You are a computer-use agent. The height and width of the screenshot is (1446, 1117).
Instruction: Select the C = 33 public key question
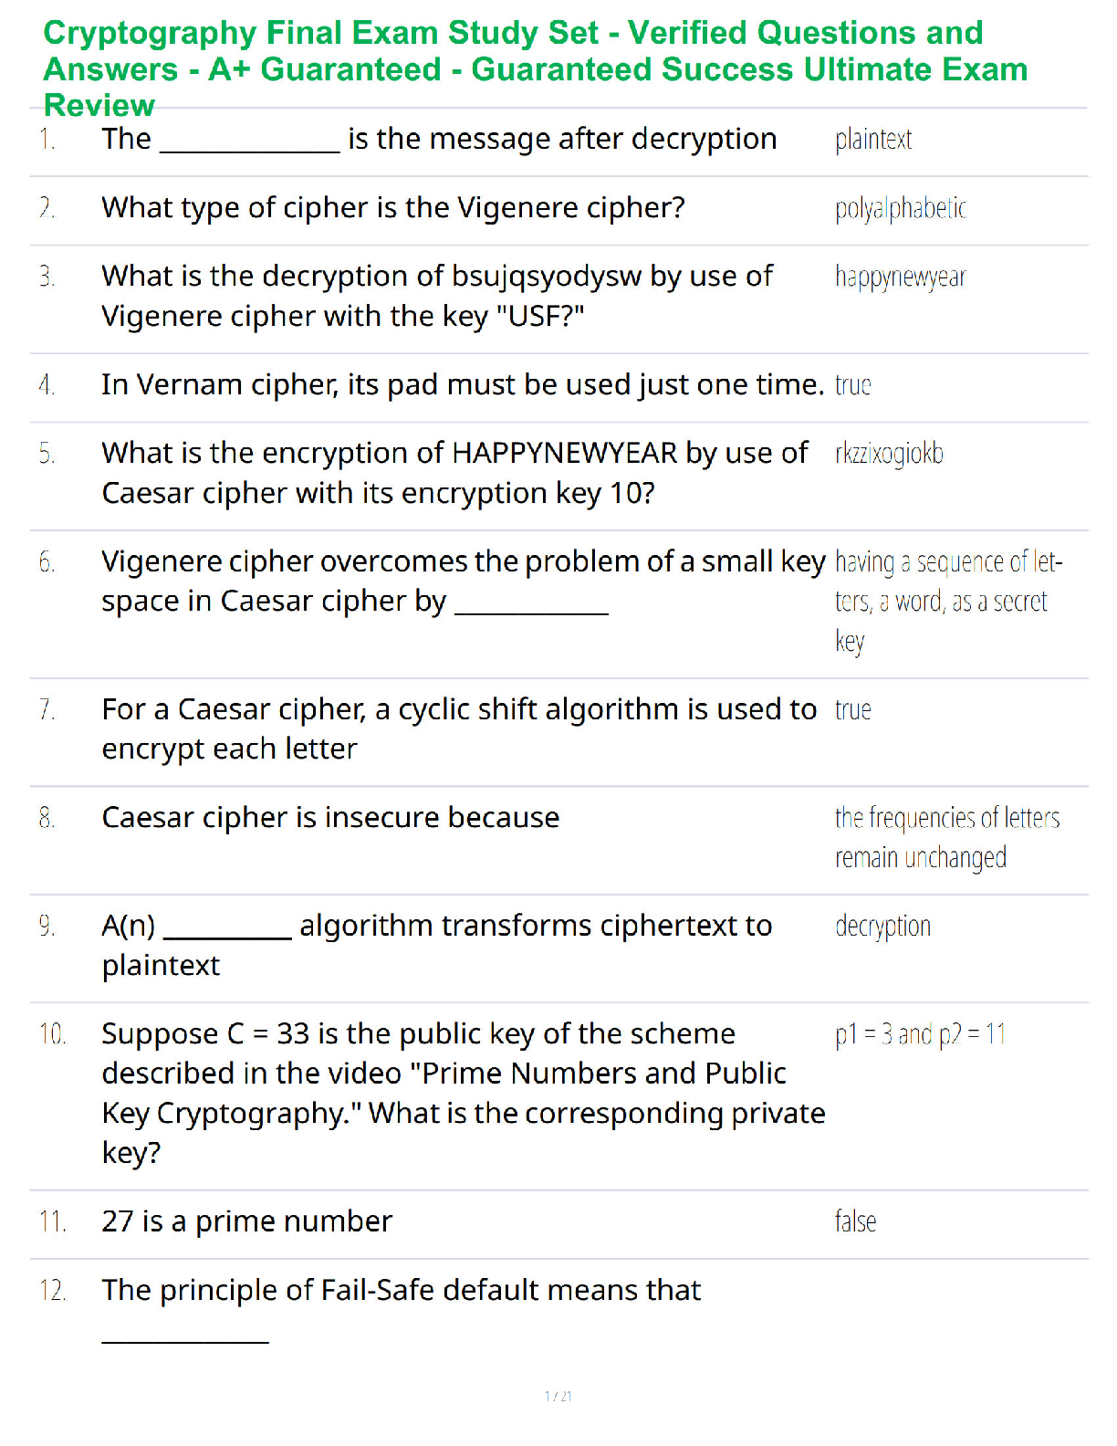tap(464, 1094)
